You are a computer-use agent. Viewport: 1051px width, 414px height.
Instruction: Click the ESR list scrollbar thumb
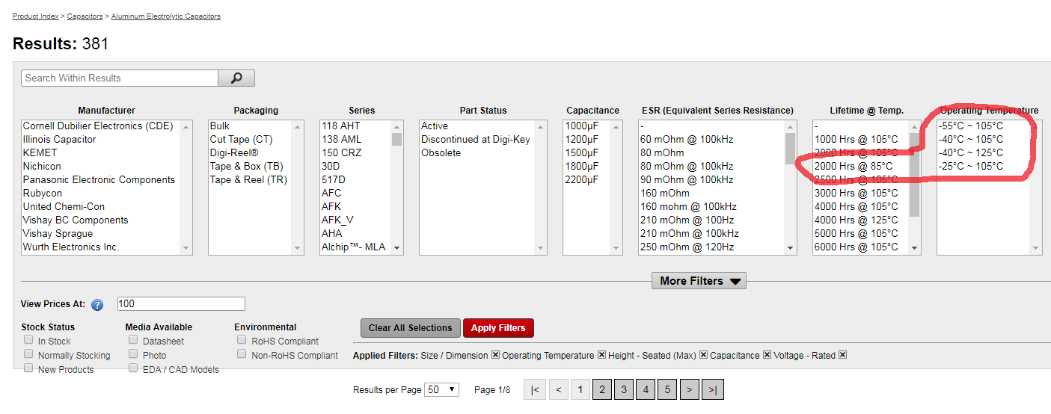click(x=791, y=148)
